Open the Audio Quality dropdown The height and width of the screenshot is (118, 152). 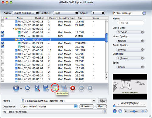[x=130, y=50]
